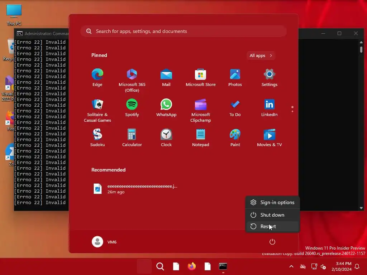Launch the Paint app

(x=235, y=138)
